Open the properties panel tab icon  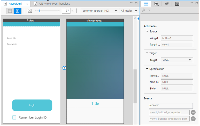(x=146, y=4)
